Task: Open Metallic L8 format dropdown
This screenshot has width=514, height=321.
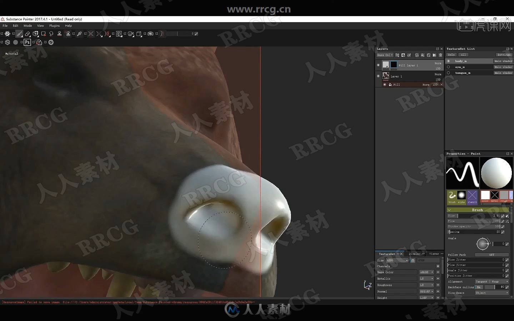Action: coord(427,279)
